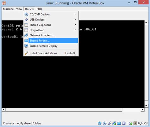Screen dimensions: 150x127
Task: Click the Shared Folders folder icon in menu
Action: pos(26,41)
